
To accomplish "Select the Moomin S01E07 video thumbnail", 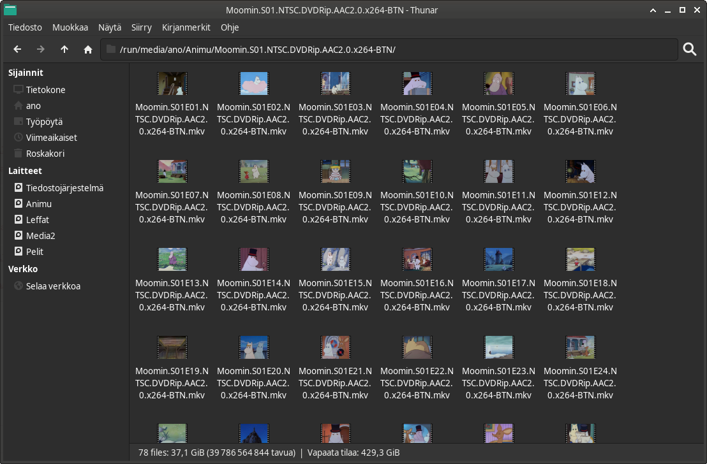I will pyautogui.click(x=172, y=171).
